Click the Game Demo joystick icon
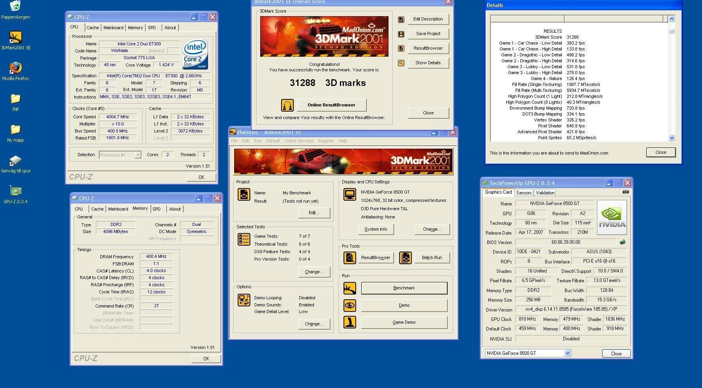 click(x=350, y=323)
